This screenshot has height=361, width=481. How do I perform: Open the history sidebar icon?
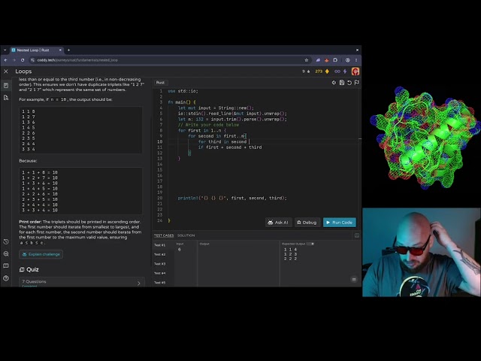tap(6, 242)
